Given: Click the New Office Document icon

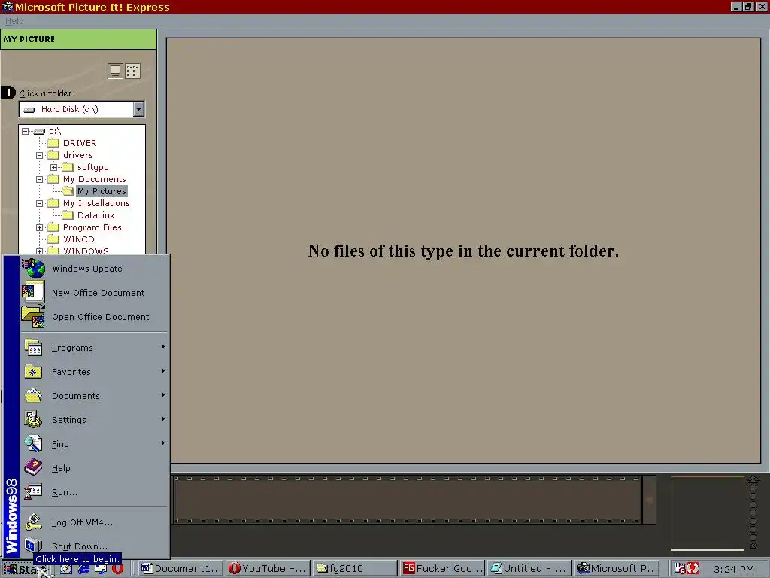Looking at the screenshot, I should click(x=33, y=292).
